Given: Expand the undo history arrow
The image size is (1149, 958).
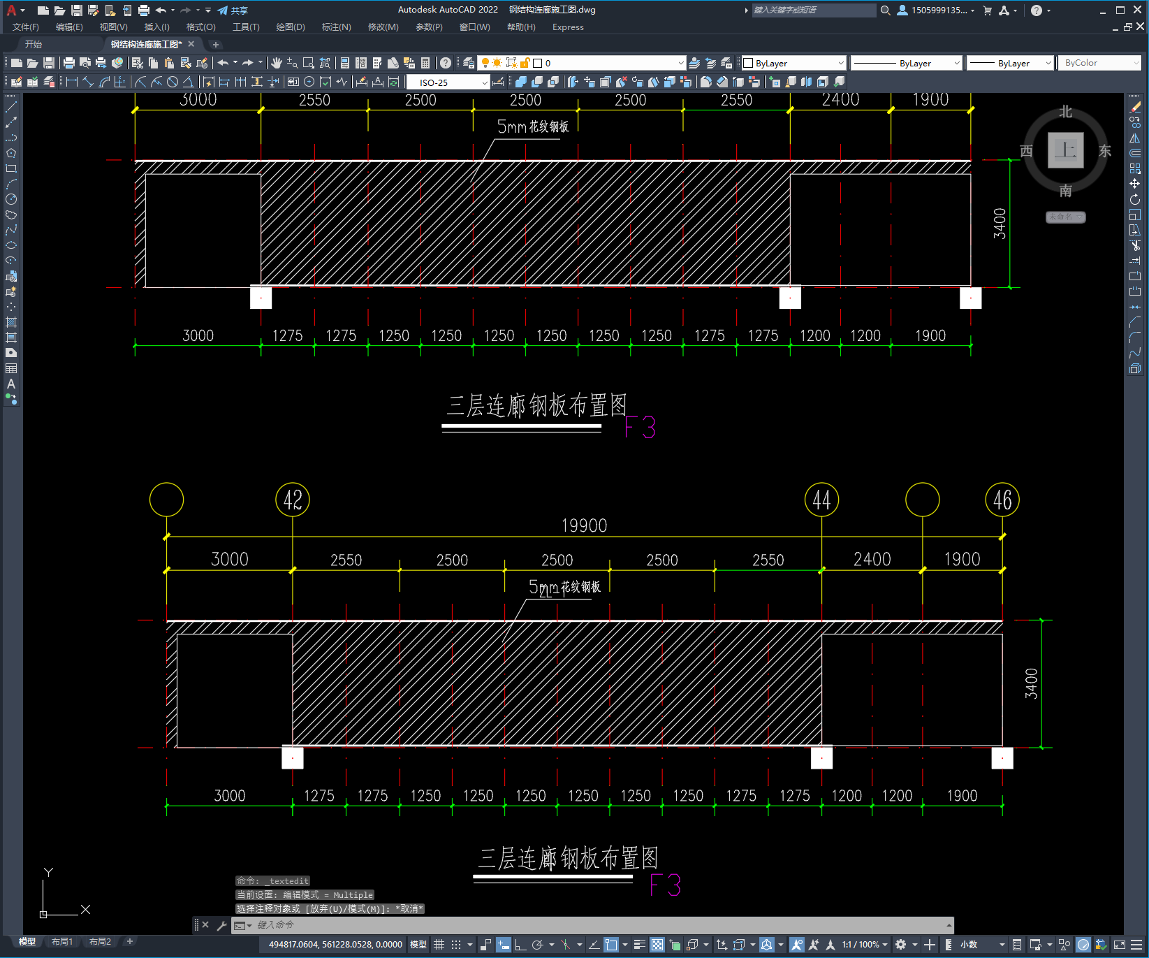Looking at the screenshot, I should click(x=235, y=63).
